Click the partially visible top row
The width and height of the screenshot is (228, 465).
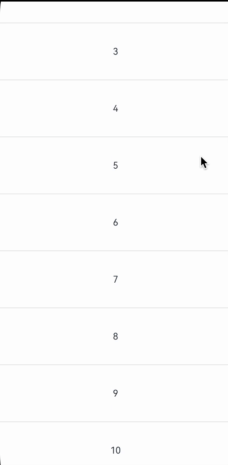click(114, 12)
